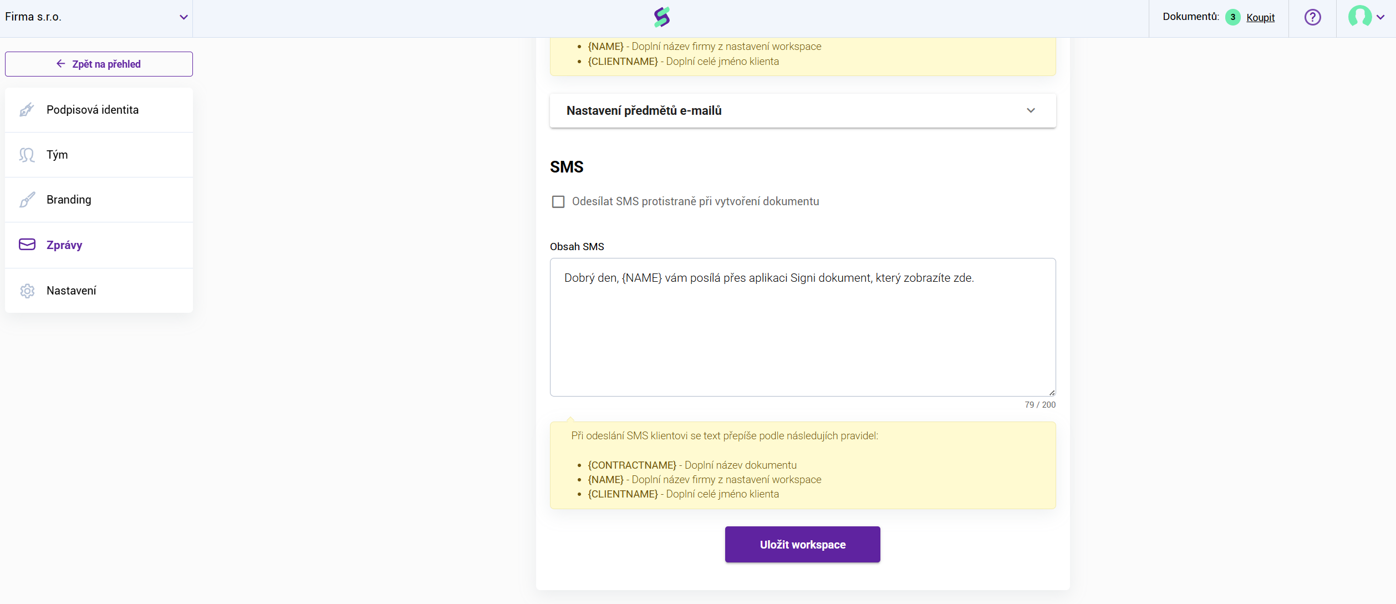Screen dimensions: 1396x604
Task: Open the Podpisová identita menu item
Action: pyautogui.click(x=99, y=110)
